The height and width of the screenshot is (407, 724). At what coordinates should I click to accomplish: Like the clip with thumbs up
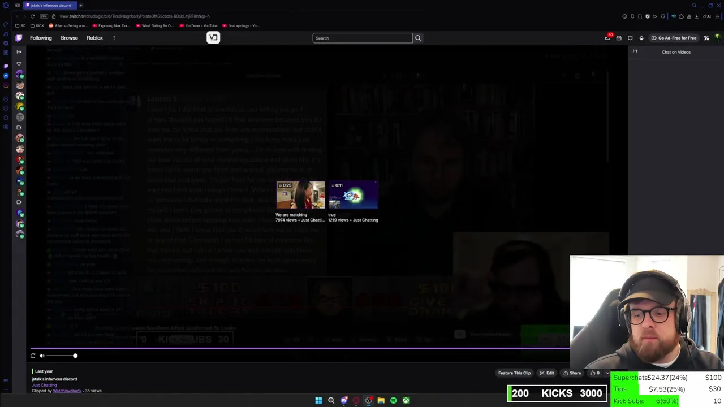[x=594, y=373]
